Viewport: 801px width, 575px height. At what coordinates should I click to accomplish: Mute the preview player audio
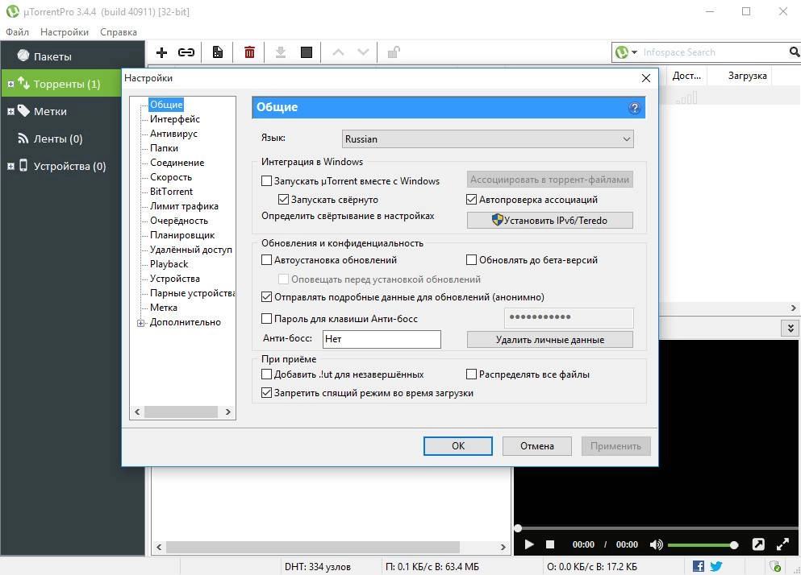(x=656, y=544)
